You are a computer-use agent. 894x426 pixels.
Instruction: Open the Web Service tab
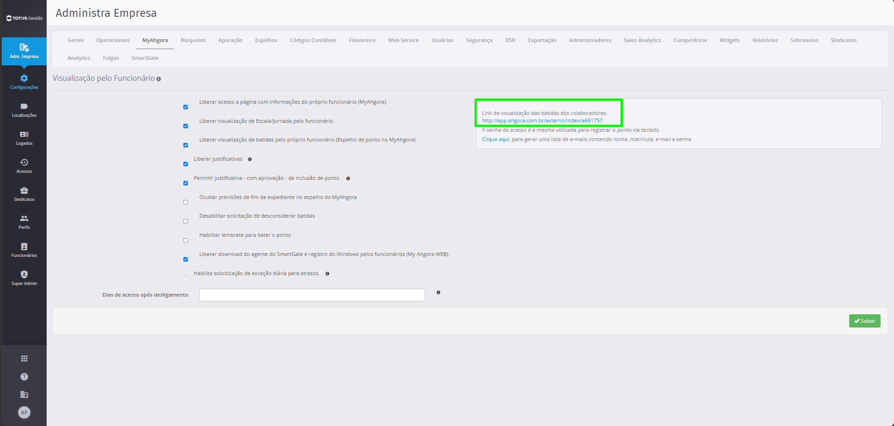click(403, 40)
